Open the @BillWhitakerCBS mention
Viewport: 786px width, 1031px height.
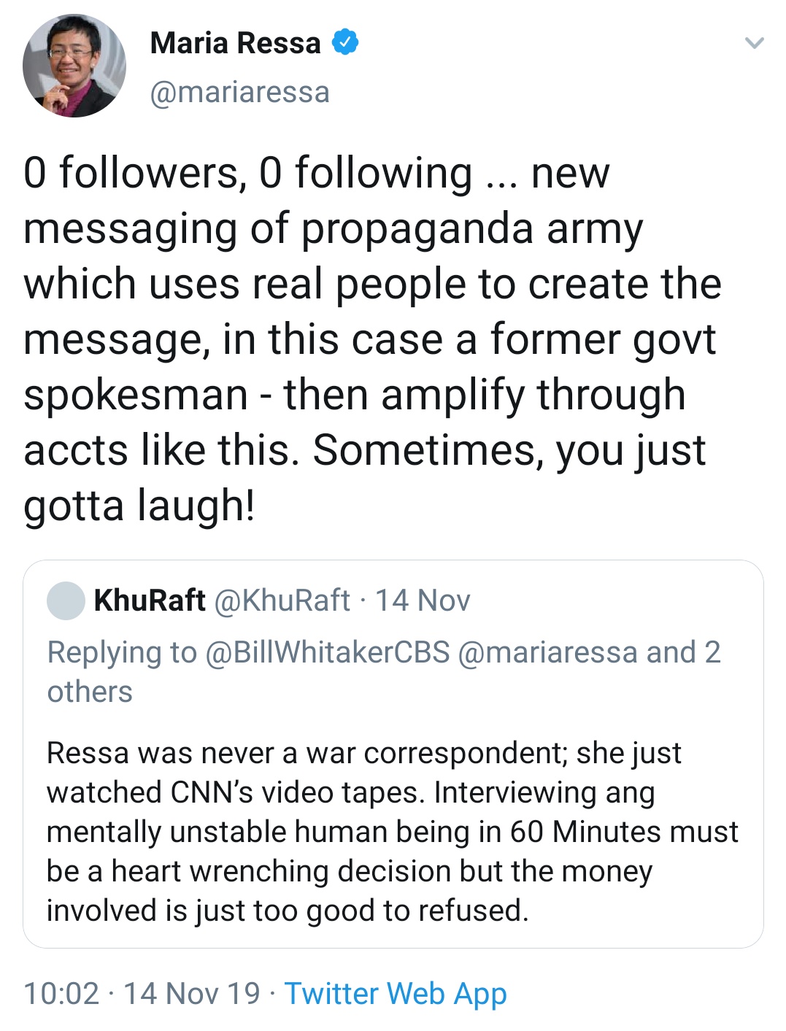pyautogui.click(x=328, y=652)
